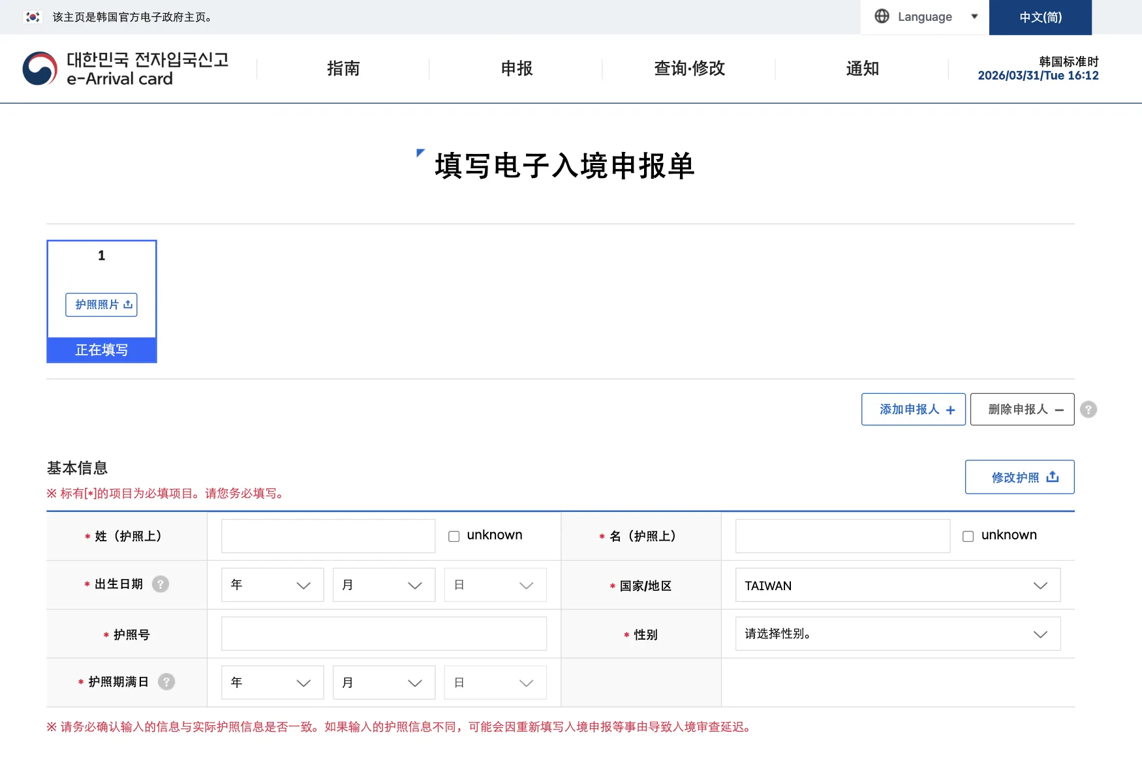Open the 国家/地区 dropdown showing TAIWAN

[897, 585]
